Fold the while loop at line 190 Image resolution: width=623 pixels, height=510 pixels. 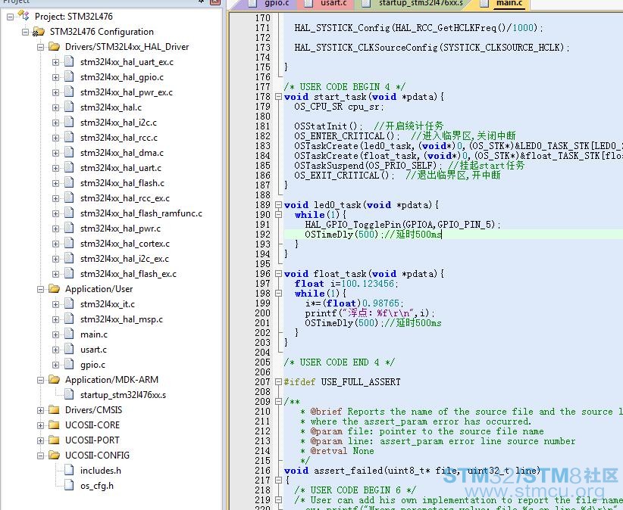coord(278,215)
